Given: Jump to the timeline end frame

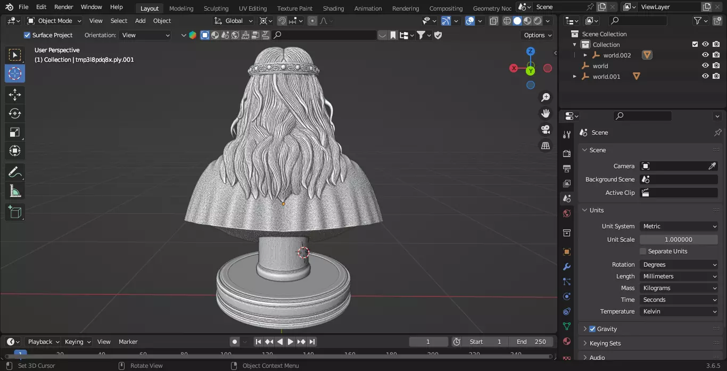Looking at the screenshot, I should click(312, 342).
